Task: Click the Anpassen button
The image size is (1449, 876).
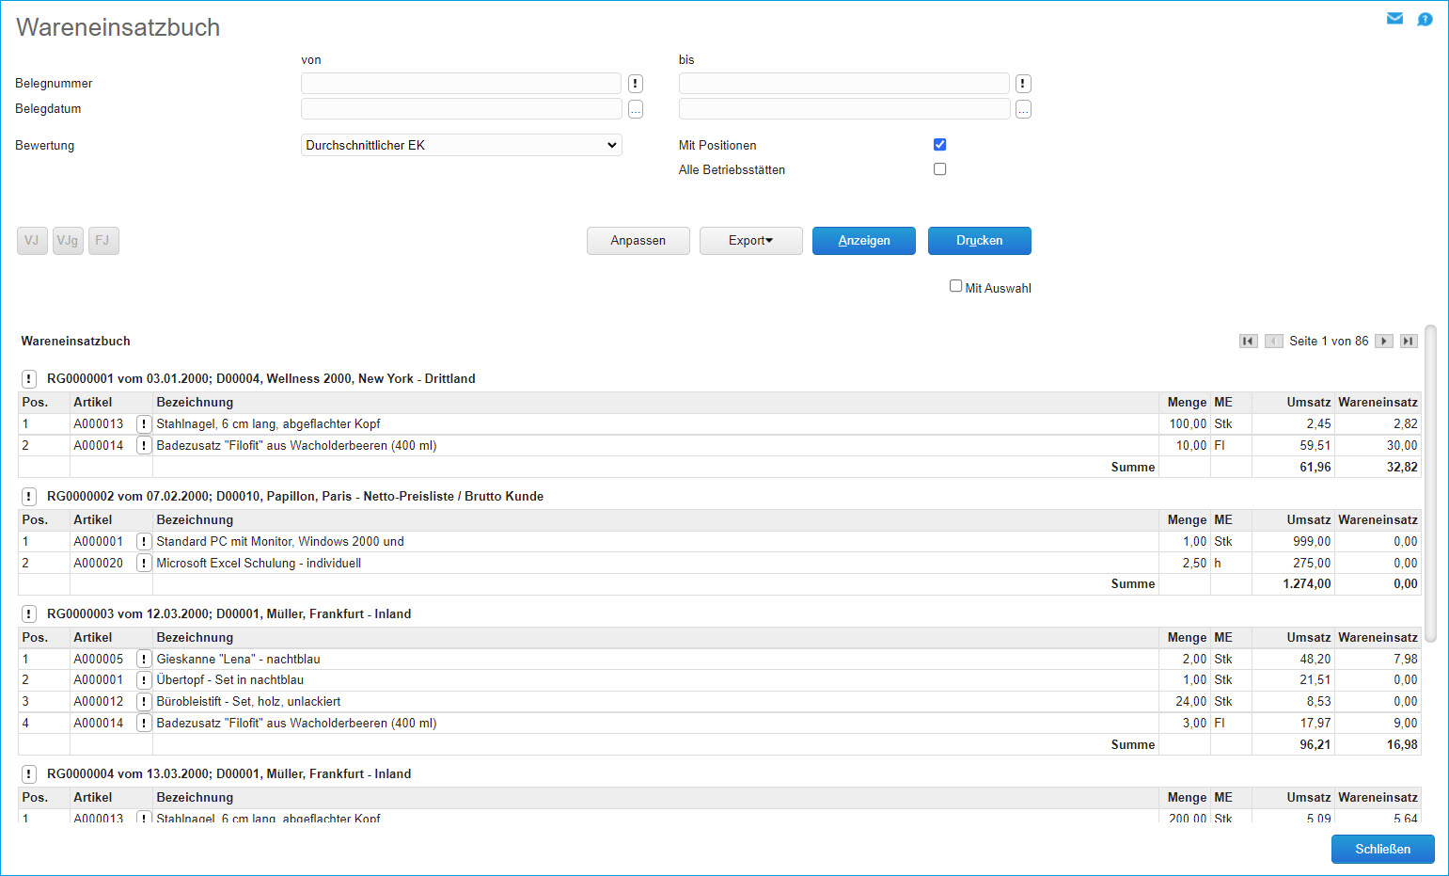Action: click(638, 241)
